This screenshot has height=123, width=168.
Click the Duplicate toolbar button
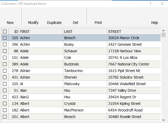click(x=54, y=17)
